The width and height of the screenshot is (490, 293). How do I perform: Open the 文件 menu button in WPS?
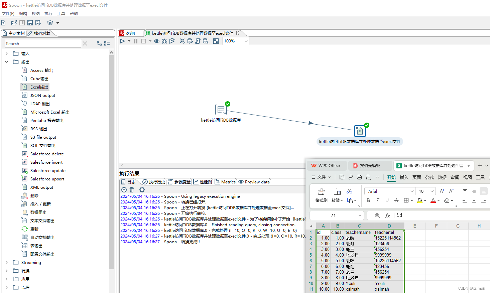321,177
